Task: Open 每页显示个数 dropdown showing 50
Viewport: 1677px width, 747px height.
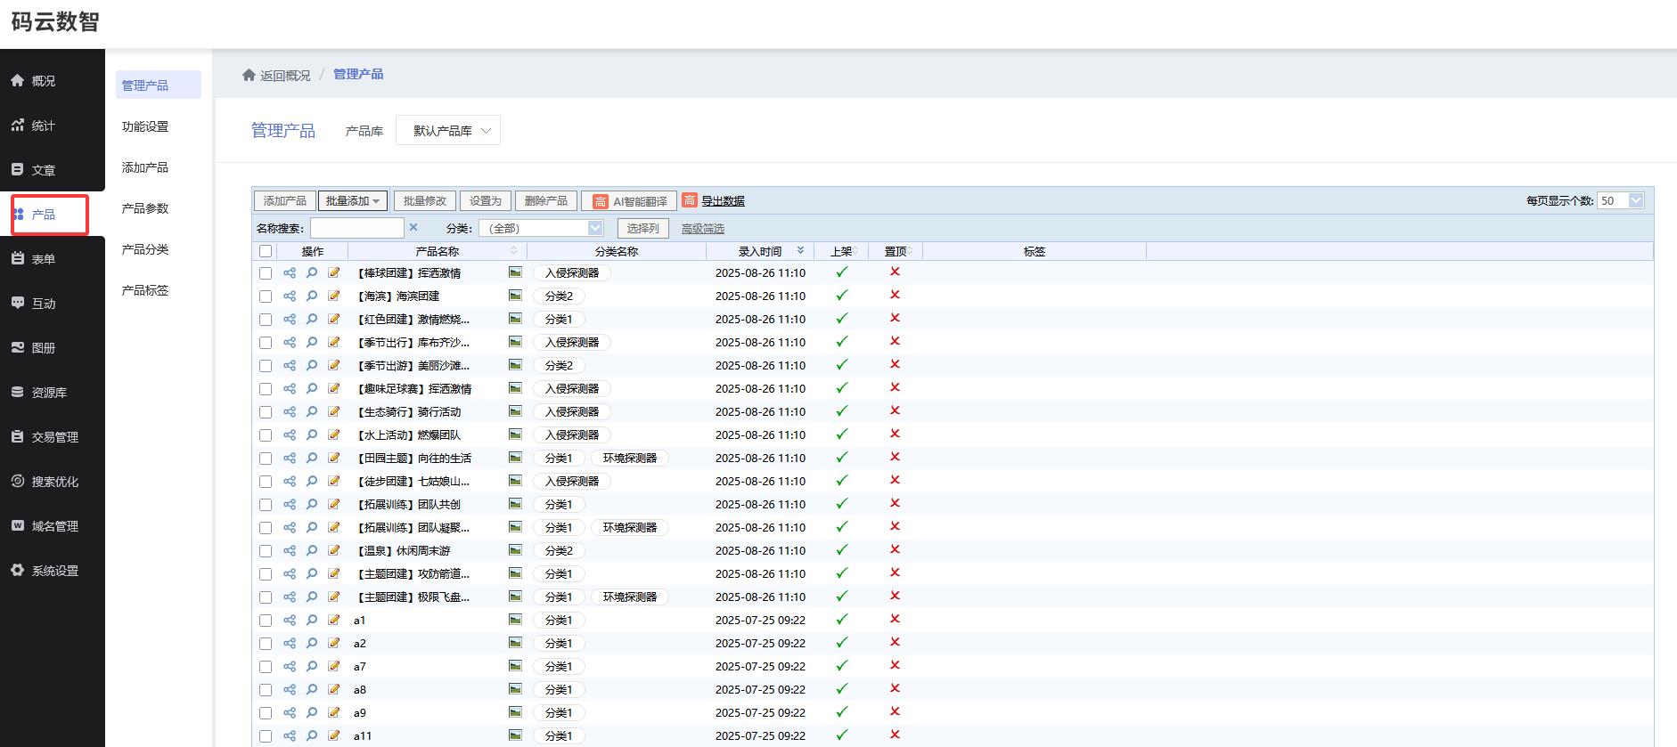Action: [x=1620, y=200]
